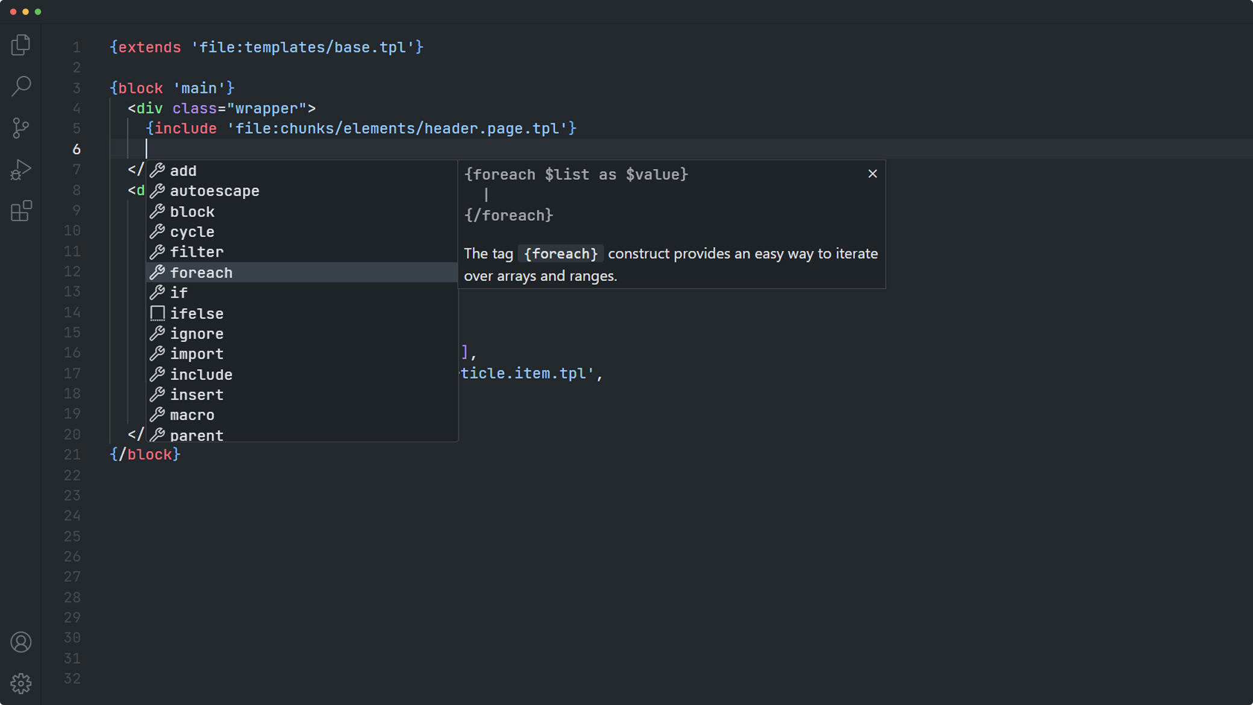Close the foreach documentation popup

872,174
